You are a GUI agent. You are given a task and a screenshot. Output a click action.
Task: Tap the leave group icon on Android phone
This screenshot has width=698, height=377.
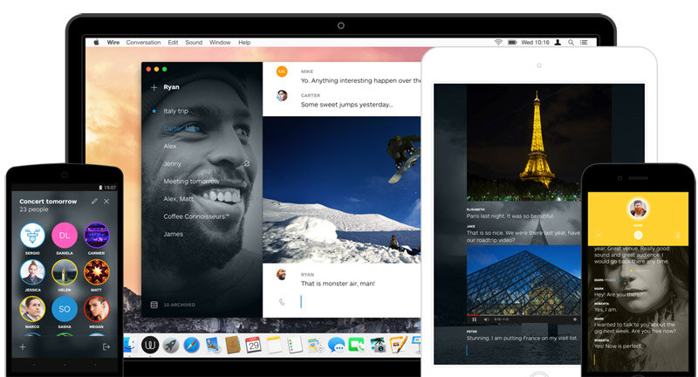coord(106,346)
